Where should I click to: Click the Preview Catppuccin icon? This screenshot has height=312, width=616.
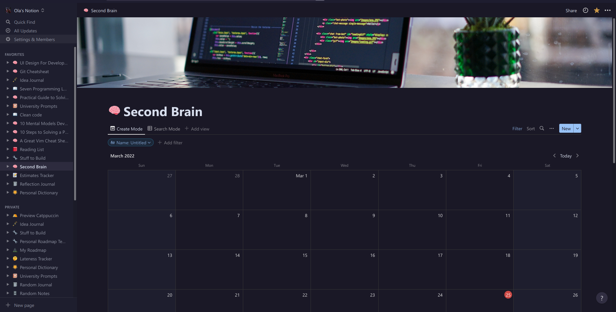[x=15, y=215]
